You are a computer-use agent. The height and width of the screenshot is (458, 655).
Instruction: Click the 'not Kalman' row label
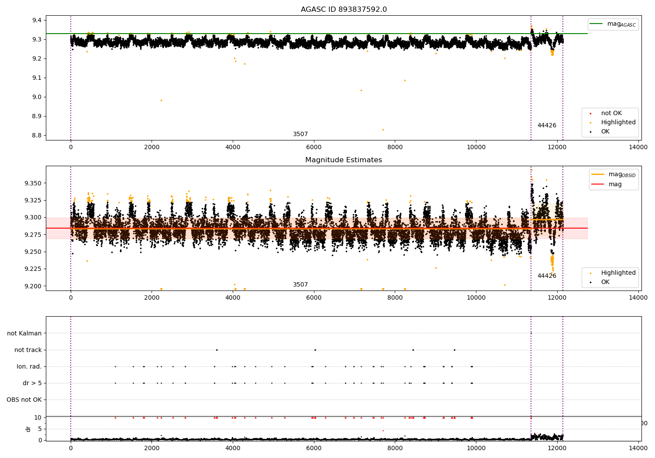(x=24, y=333)
